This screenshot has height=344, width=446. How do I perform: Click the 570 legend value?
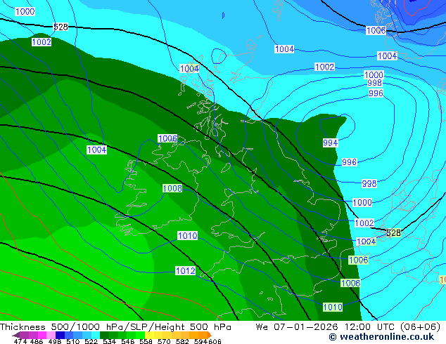164,341
